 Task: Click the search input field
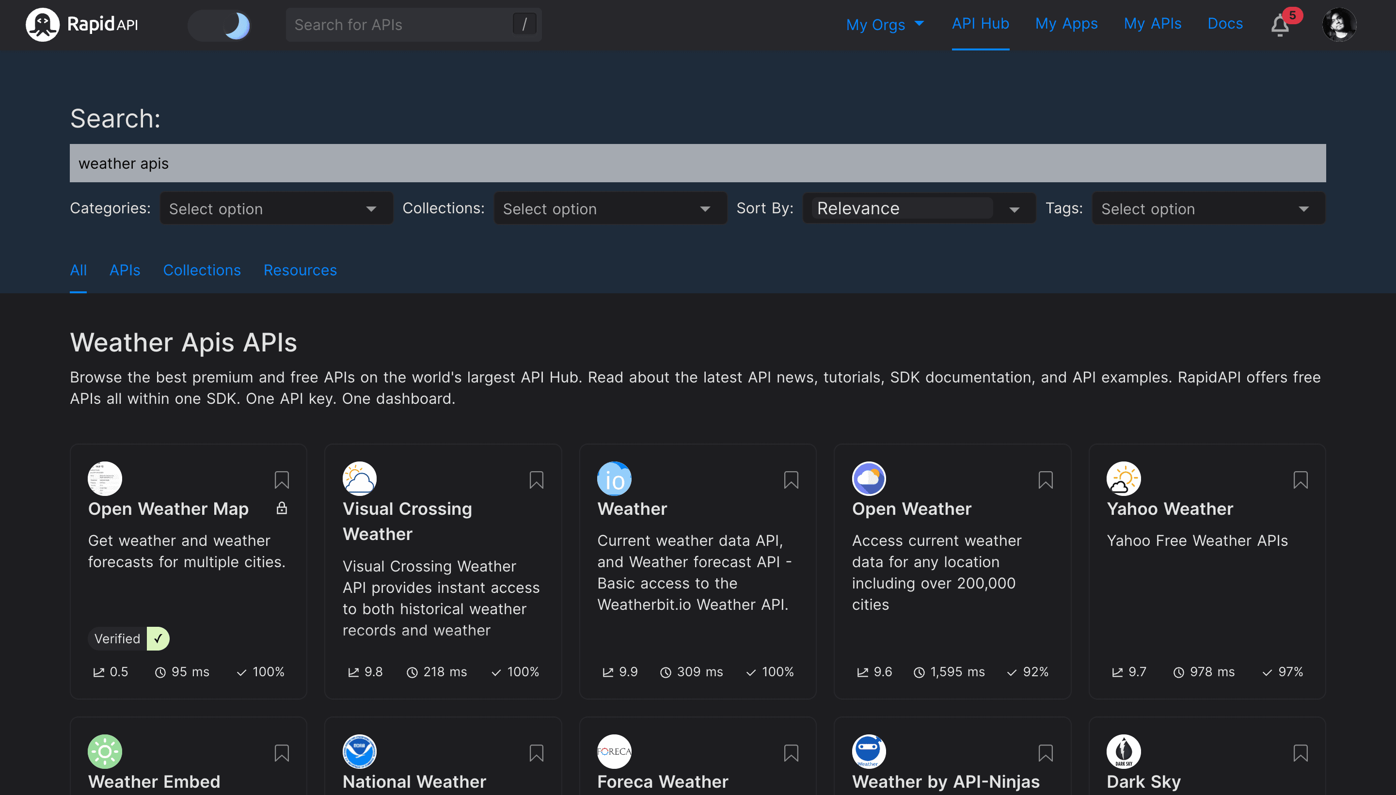pyautogui.click(x=698, y=162)
